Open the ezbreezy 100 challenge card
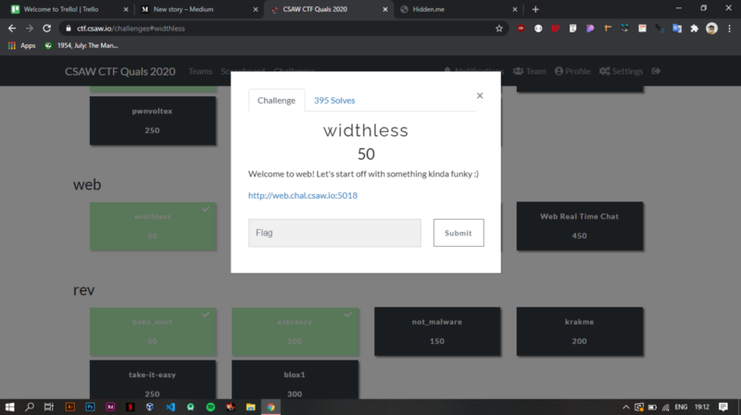The image size is (741, 415). point(295,332)
